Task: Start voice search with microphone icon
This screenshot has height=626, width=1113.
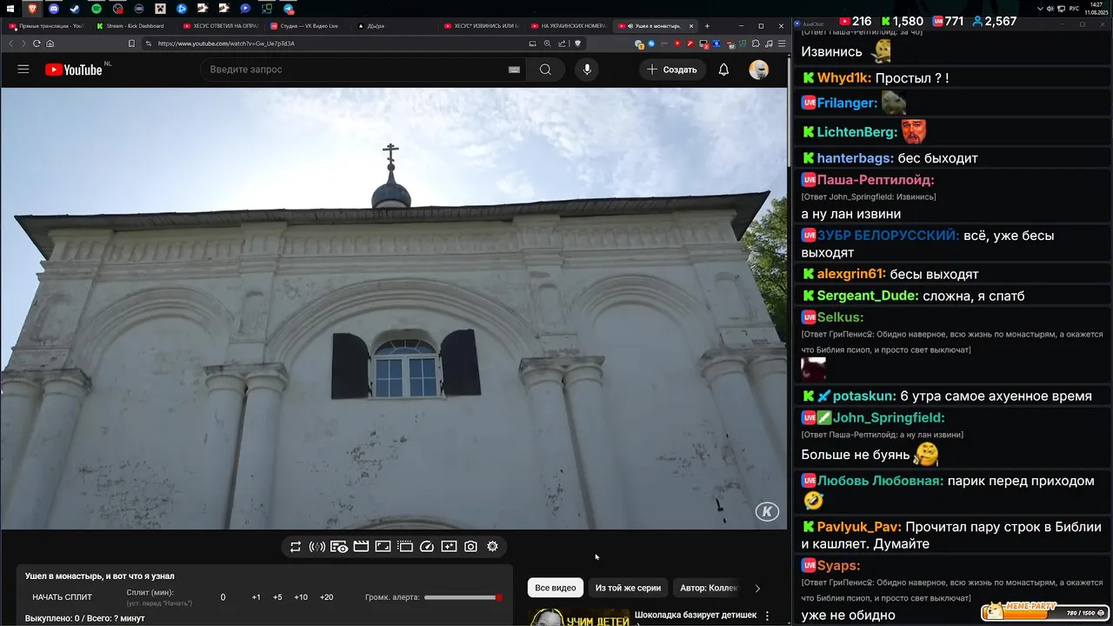Action: (x=587, y=70)
